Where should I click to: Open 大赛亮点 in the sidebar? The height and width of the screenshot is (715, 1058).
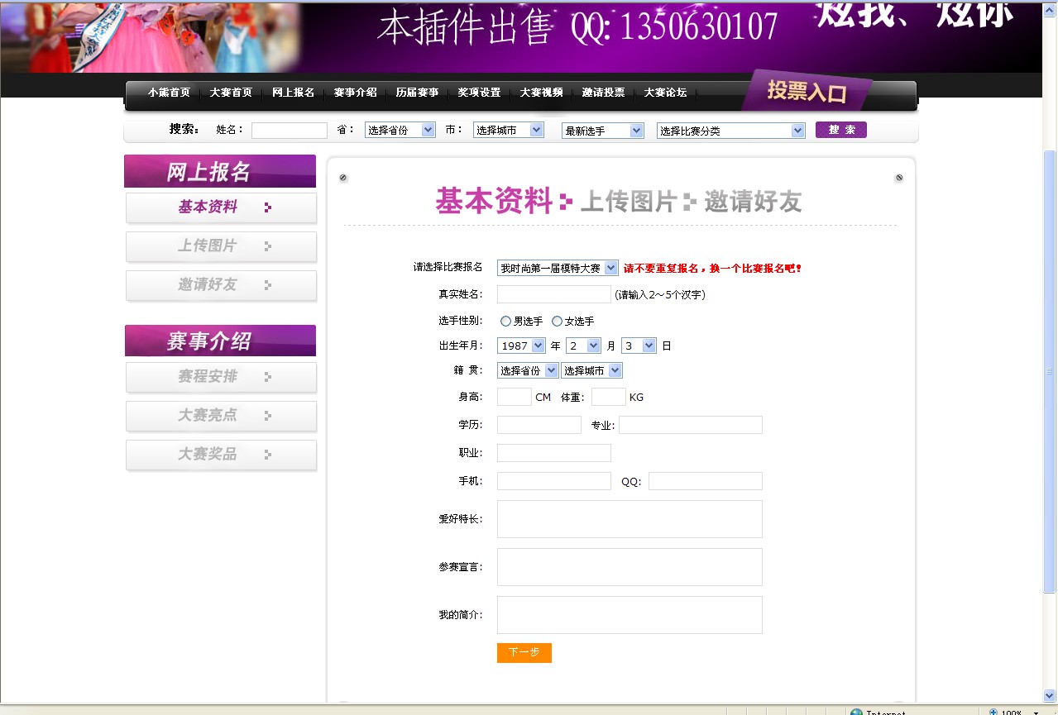coord(221,416)
